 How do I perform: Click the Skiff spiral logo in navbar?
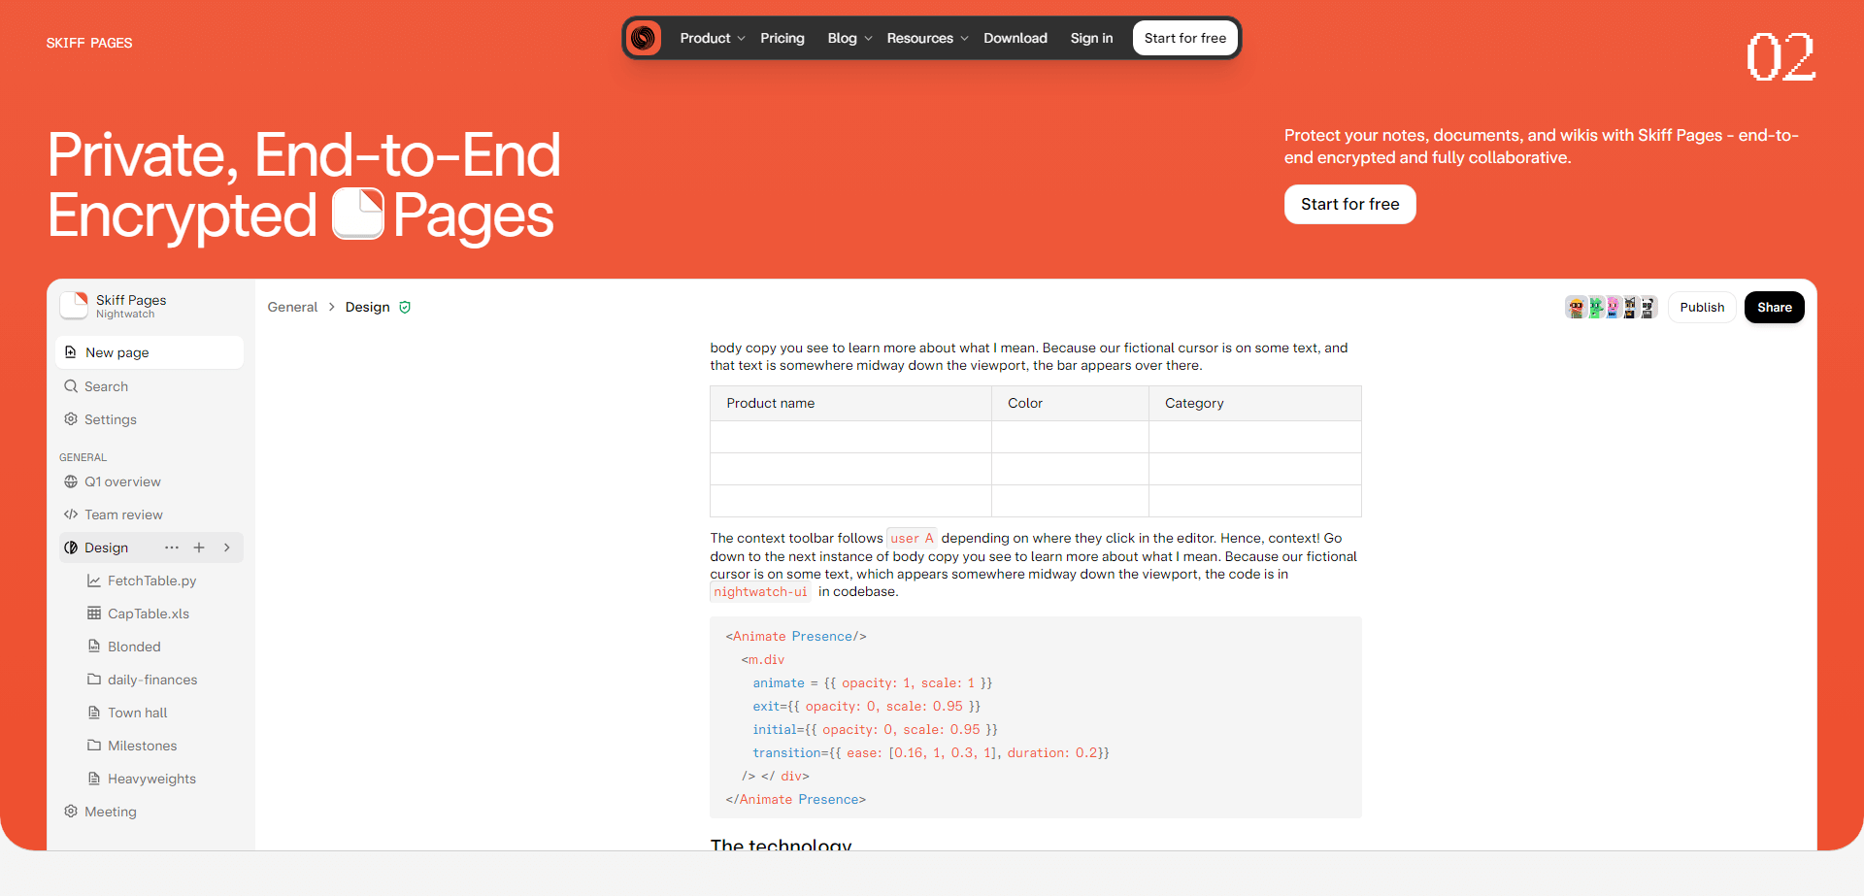click(643, 39)
